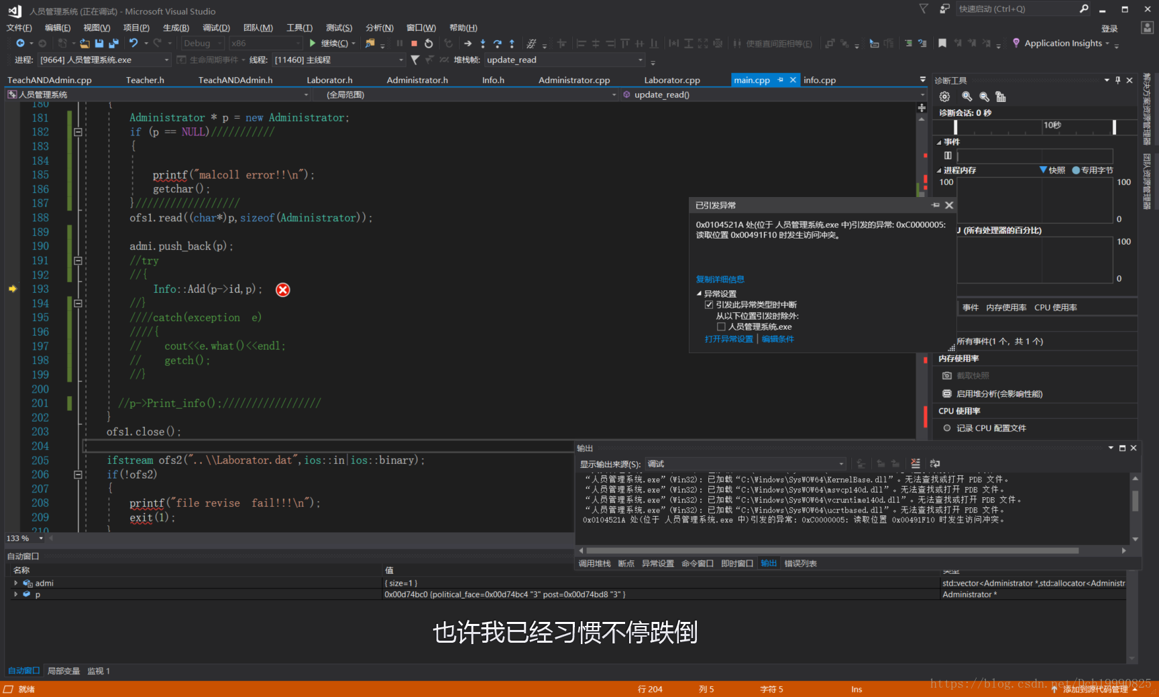This screenshot has height=697, width=1159.
Task: Click the thread filter funnel icon
Action: (415, 60)
